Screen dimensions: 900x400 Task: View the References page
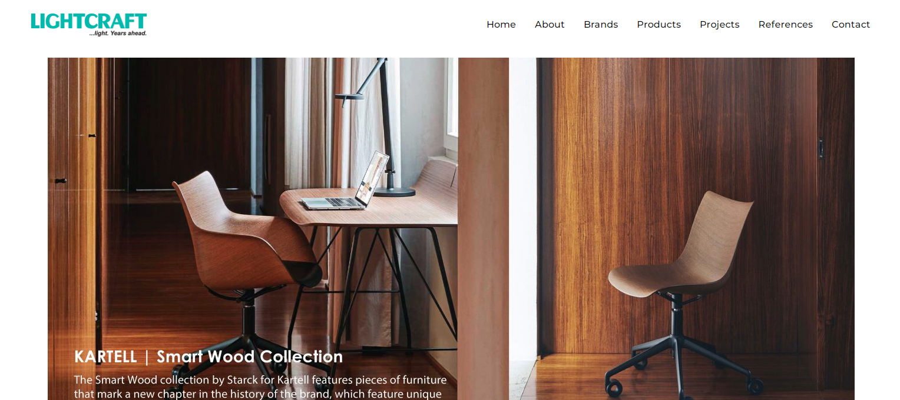[x=785, y=25]
